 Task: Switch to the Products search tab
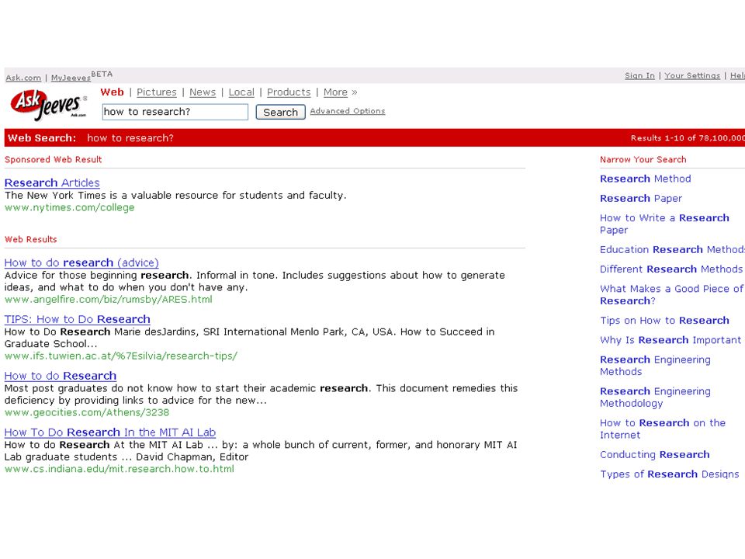click(x=289, y=92)
